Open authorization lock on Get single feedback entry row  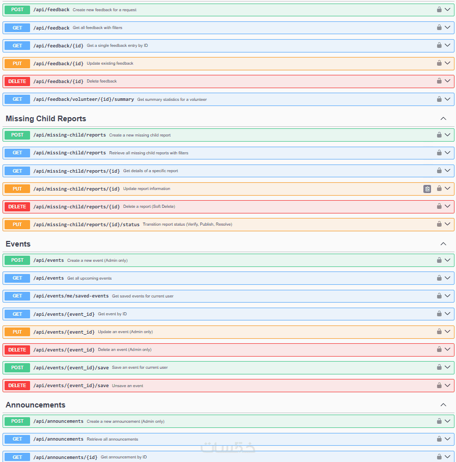click(x=439, y=45)
